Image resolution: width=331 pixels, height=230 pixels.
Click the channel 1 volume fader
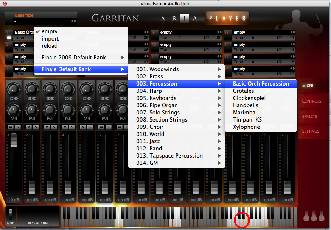14,140
